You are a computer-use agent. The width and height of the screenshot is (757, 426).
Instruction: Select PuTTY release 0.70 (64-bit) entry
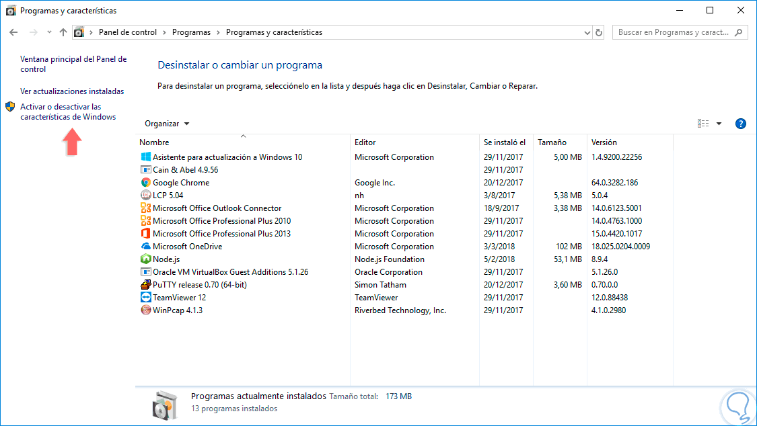click(x=200, y=285)
